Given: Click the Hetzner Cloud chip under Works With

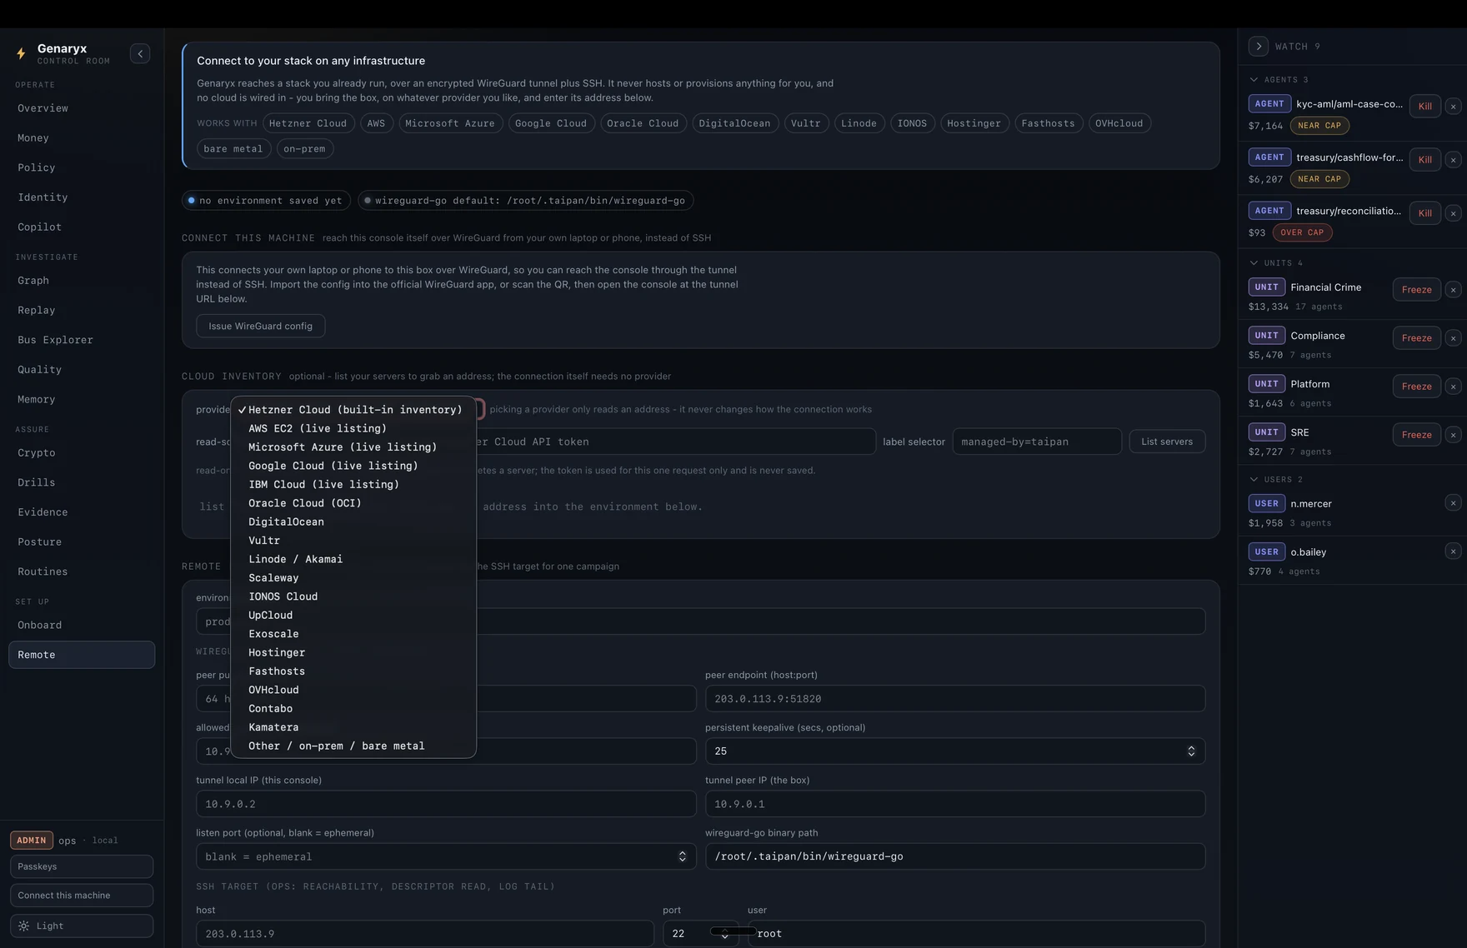Looking at the screenshot, I should click(x=308, y=123).
